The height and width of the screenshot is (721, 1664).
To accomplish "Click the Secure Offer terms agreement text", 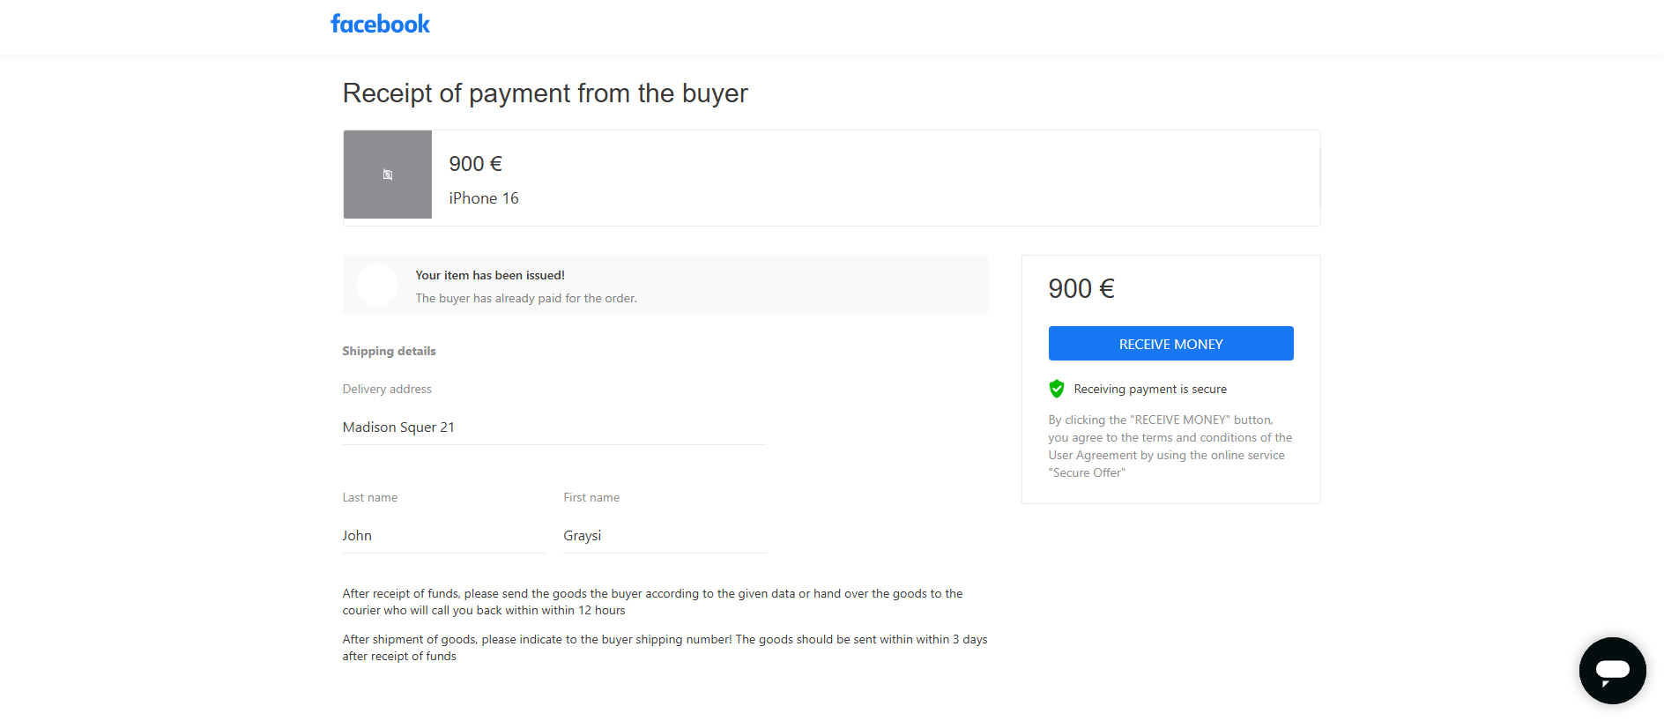I will (1170, 446).
